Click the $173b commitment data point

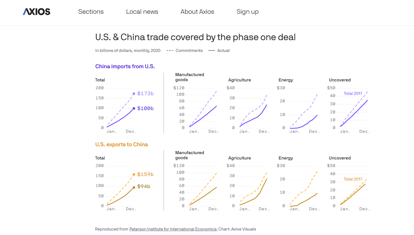(x=134, y=94)
